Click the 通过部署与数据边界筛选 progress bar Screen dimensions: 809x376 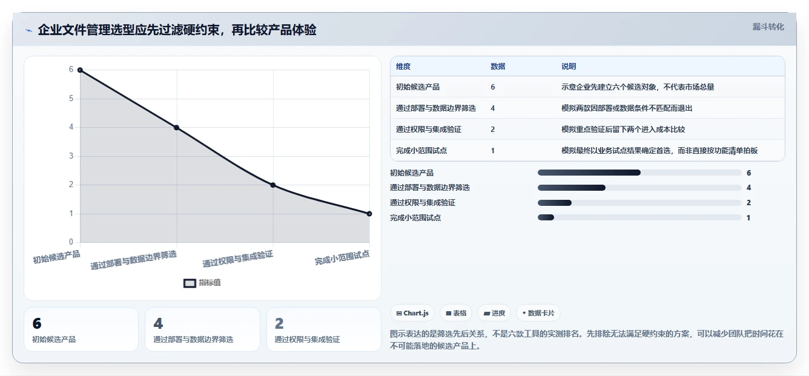click(x=639, y=188)
